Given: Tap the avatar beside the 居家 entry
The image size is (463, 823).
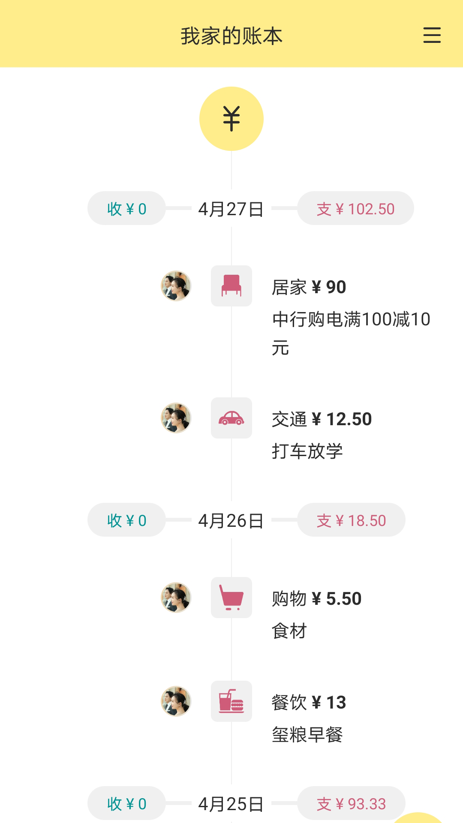Looking at the screenshot, I should 176,286.
